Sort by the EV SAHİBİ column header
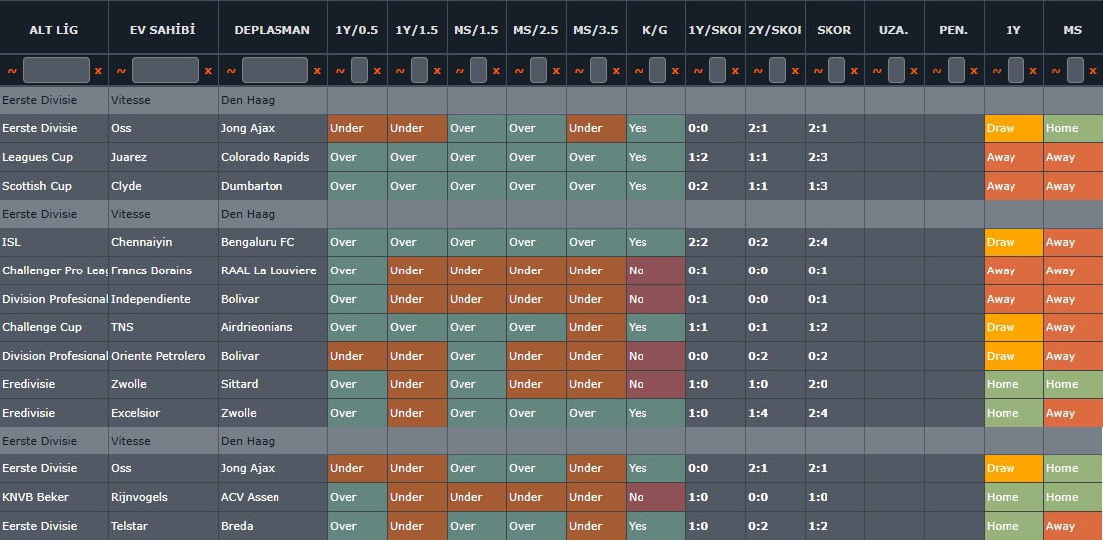Image resolution: width=1103 pixels, height=540 pixels. (x=162, y=30)
